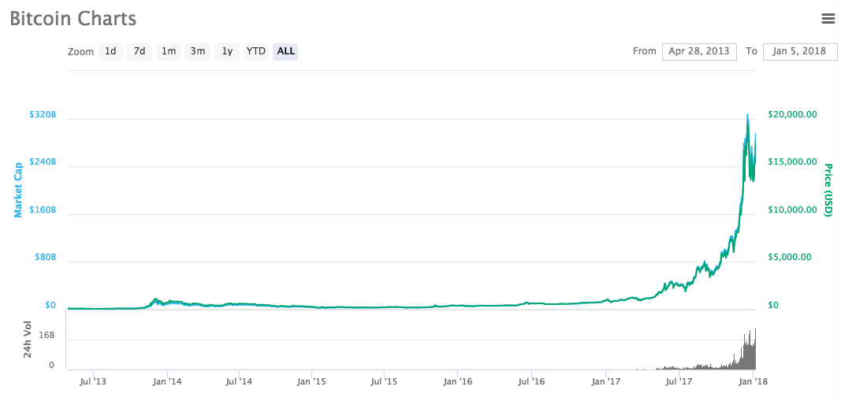
Task: Select the 1d zoom range
Action: click(110, 51)
